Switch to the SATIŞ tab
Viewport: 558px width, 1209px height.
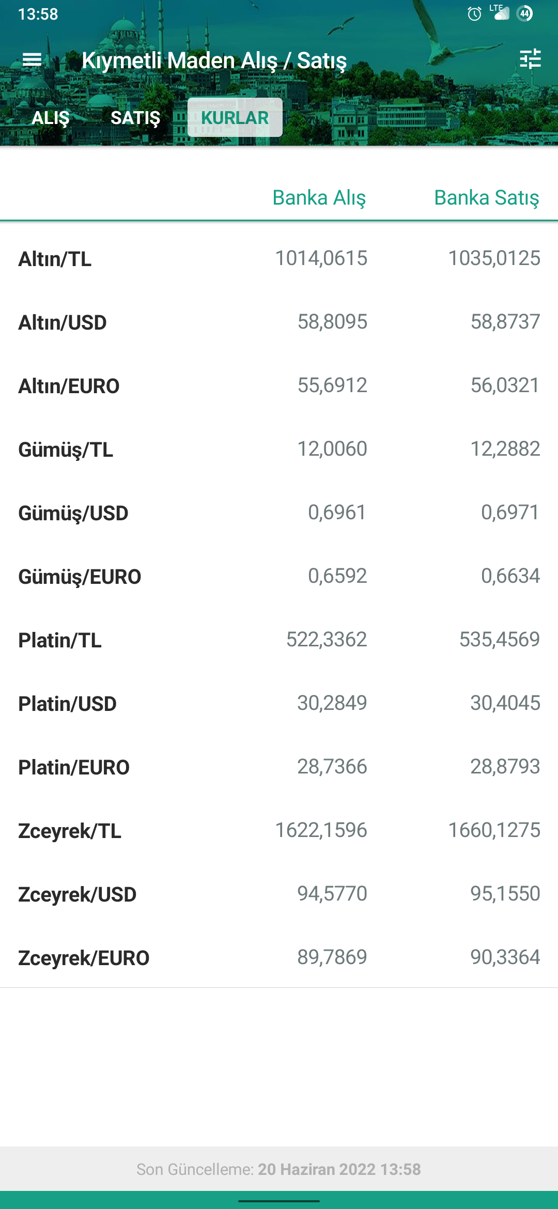[135, 118]
